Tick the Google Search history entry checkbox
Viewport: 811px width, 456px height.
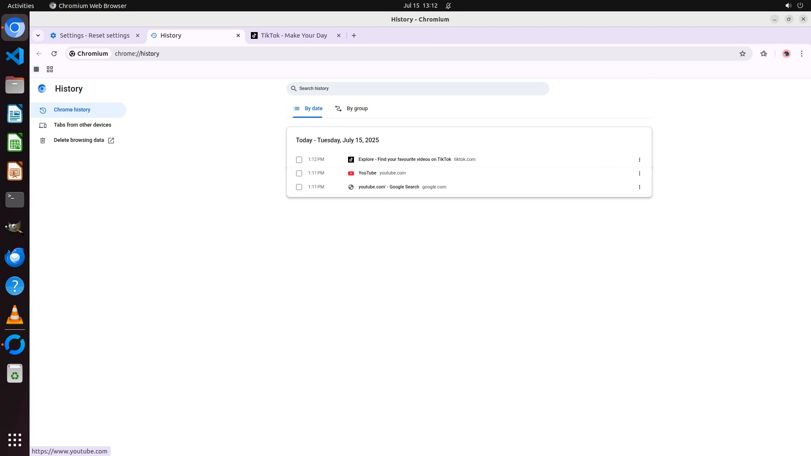[x=299, y=187]
